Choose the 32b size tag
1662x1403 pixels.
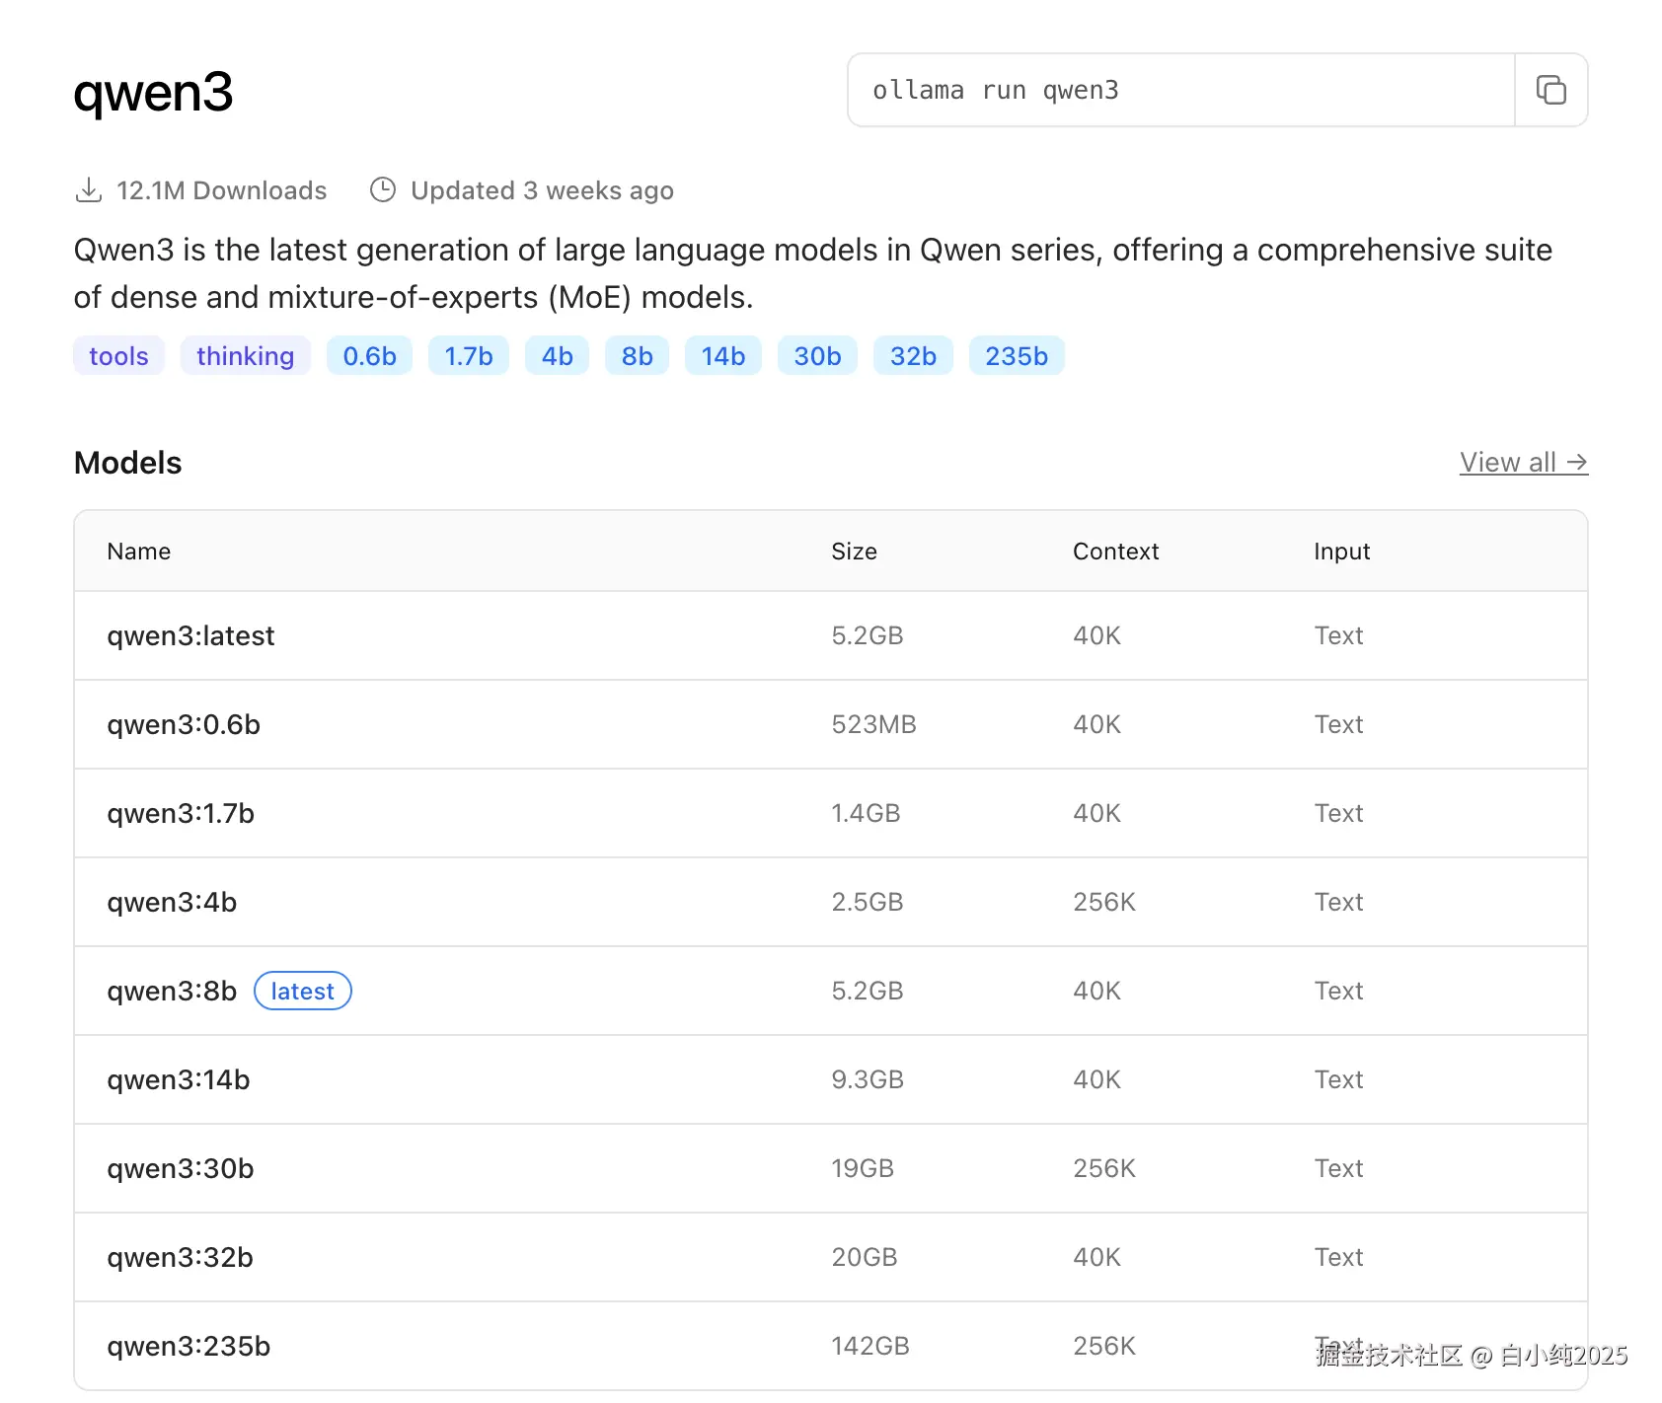pyautogui.click(x=913, y=356)
